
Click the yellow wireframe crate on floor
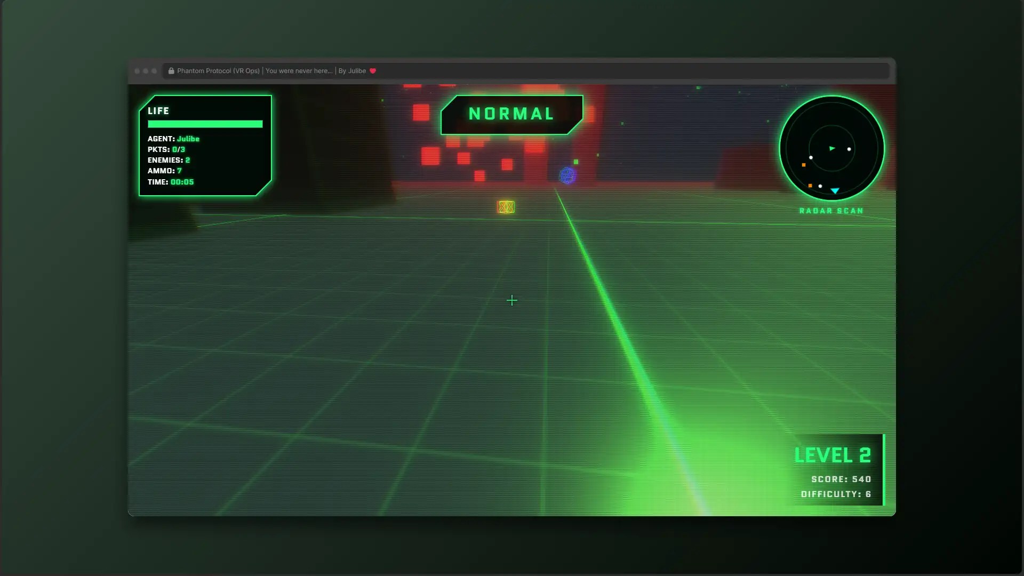pos(506,207)
